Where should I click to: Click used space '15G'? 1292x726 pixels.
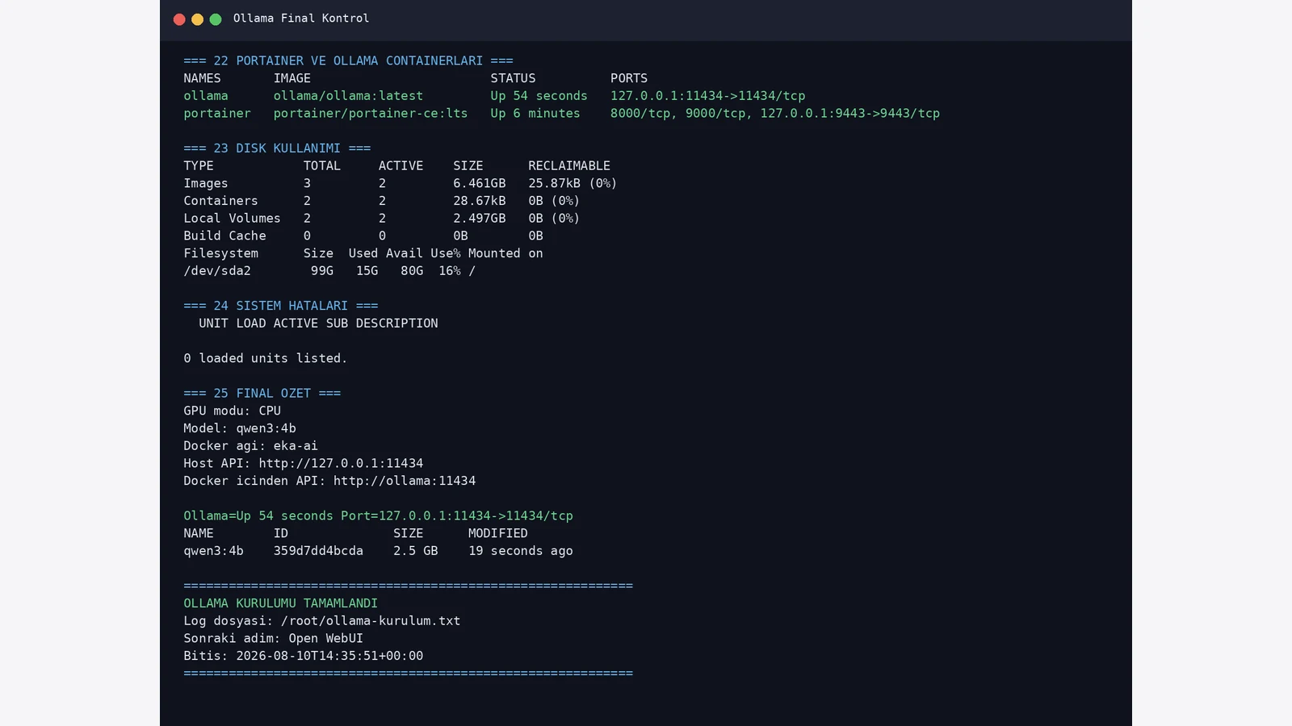click(367, 271)
